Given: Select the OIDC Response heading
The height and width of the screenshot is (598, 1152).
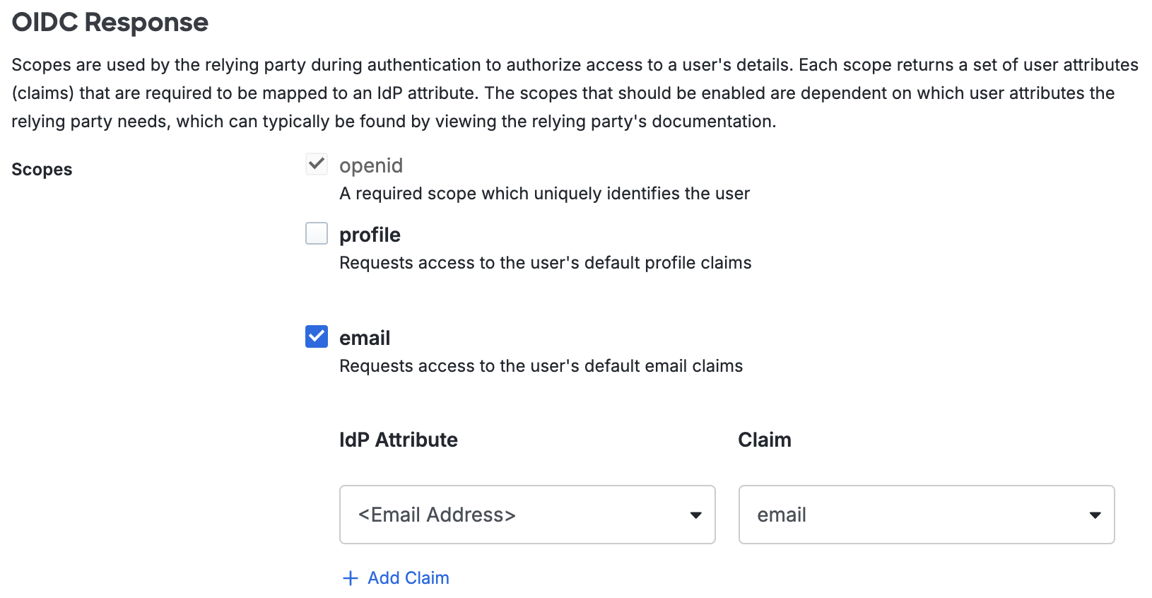Looking at the screenshot, I should [x=110, y=23].
